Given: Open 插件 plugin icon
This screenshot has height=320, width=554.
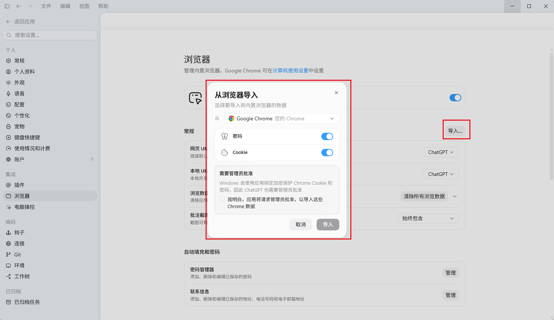Looking at the screenshot, I should [8, 185].
